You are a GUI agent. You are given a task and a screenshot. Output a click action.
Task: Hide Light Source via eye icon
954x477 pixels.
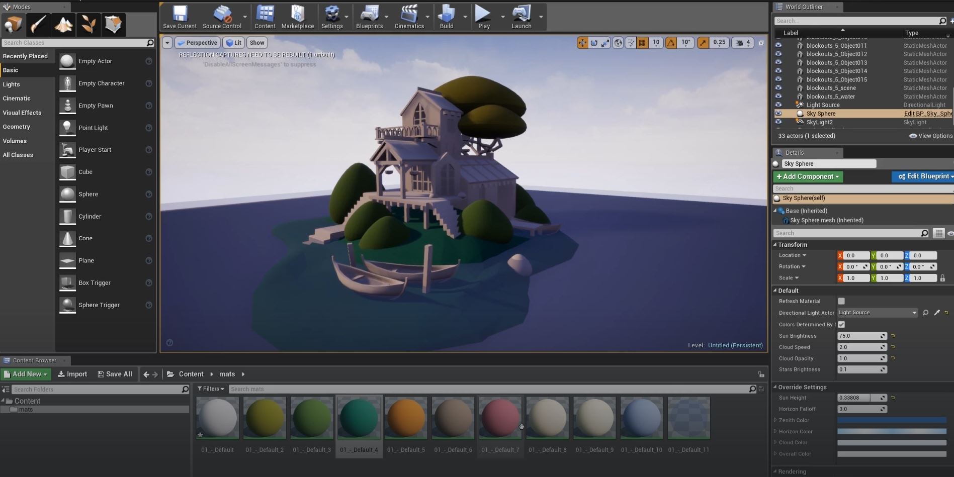point(778,105)
